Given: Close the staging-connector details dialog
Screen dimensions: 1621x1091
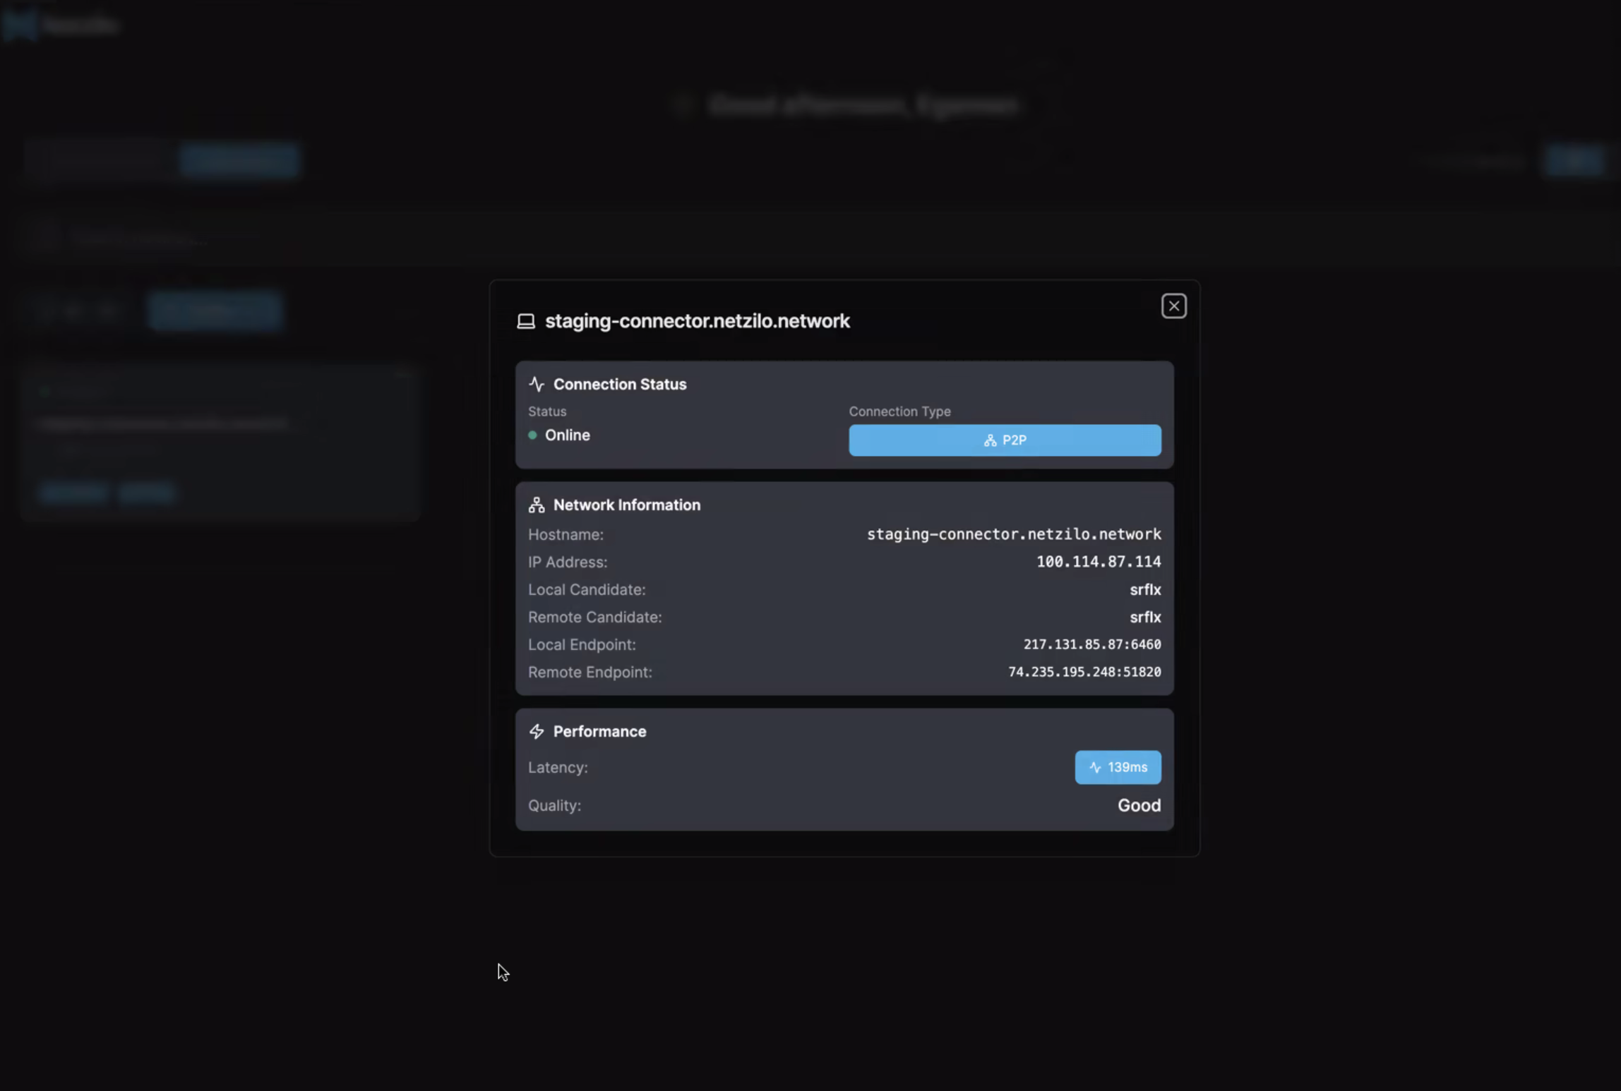Looking at the screenshot, I should coord(1173,306).
